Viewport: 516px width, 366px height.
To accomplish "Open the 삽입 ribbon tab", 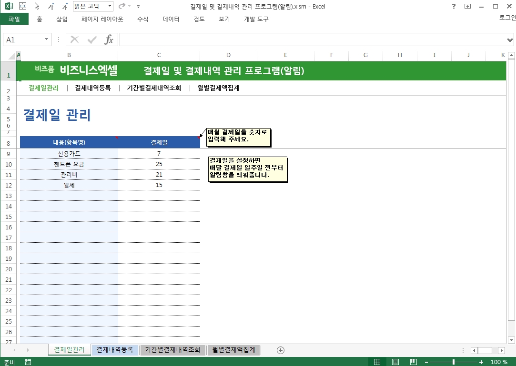I will coord(62,19).
